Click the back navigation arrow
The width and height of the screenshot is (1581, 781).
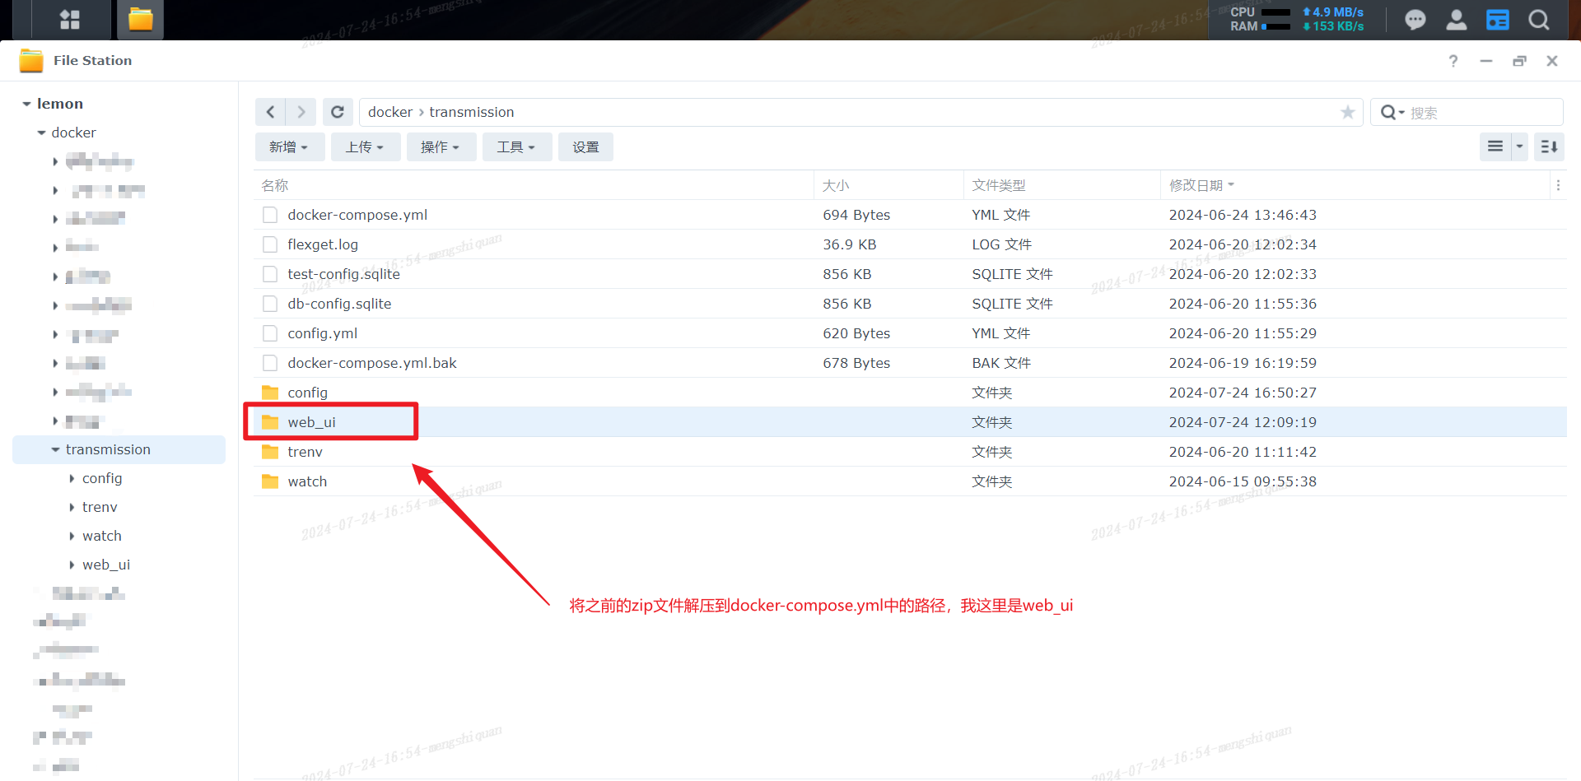270,112
